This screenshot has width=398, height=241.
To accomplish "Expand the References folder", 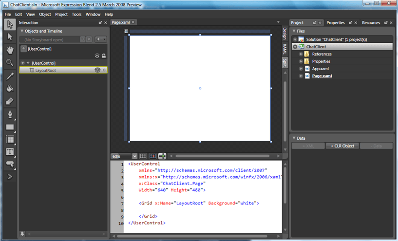I will coord(301,54).
